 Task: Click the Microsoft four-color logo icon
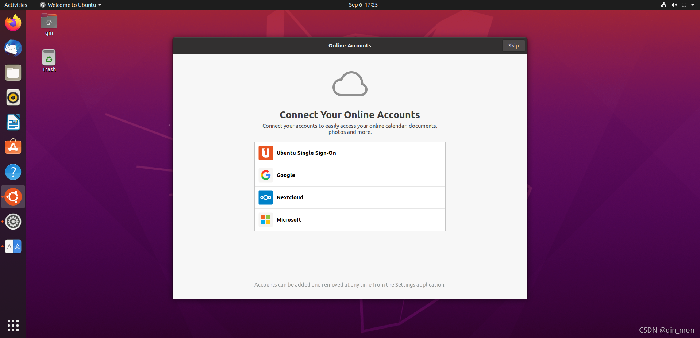pyautogui.click(x=266, y=220)
